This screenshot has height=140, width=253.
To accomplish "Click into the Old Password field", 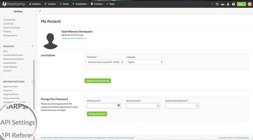I will [104, 106].
